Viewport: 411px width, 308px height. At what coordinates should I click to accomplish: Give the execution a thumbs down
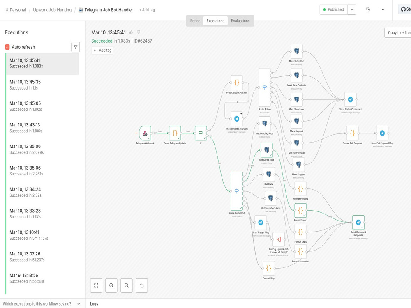[139, 32]
